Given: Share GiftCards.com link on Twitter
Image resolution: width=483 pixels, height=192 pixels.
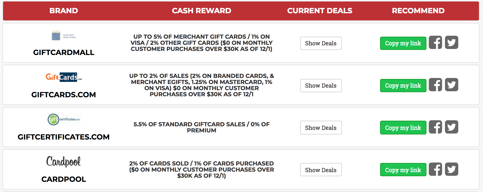Looking at the screenshot, I should 451,85.
